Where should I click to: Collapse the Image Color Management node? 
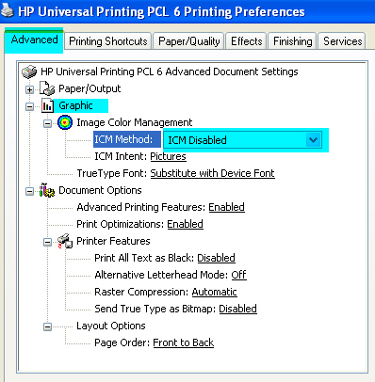point(47,123)
